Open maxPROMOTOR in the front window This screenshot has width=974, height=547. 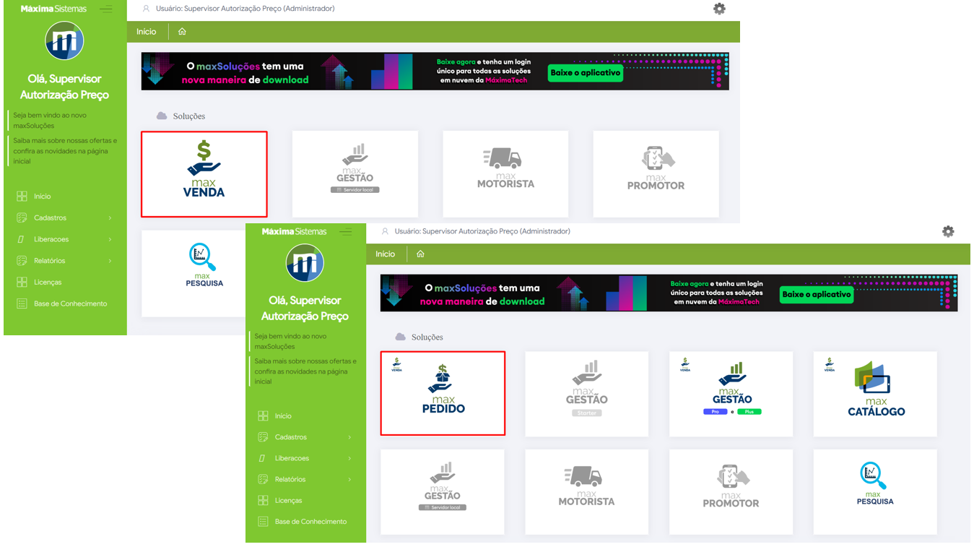[731, 492]
